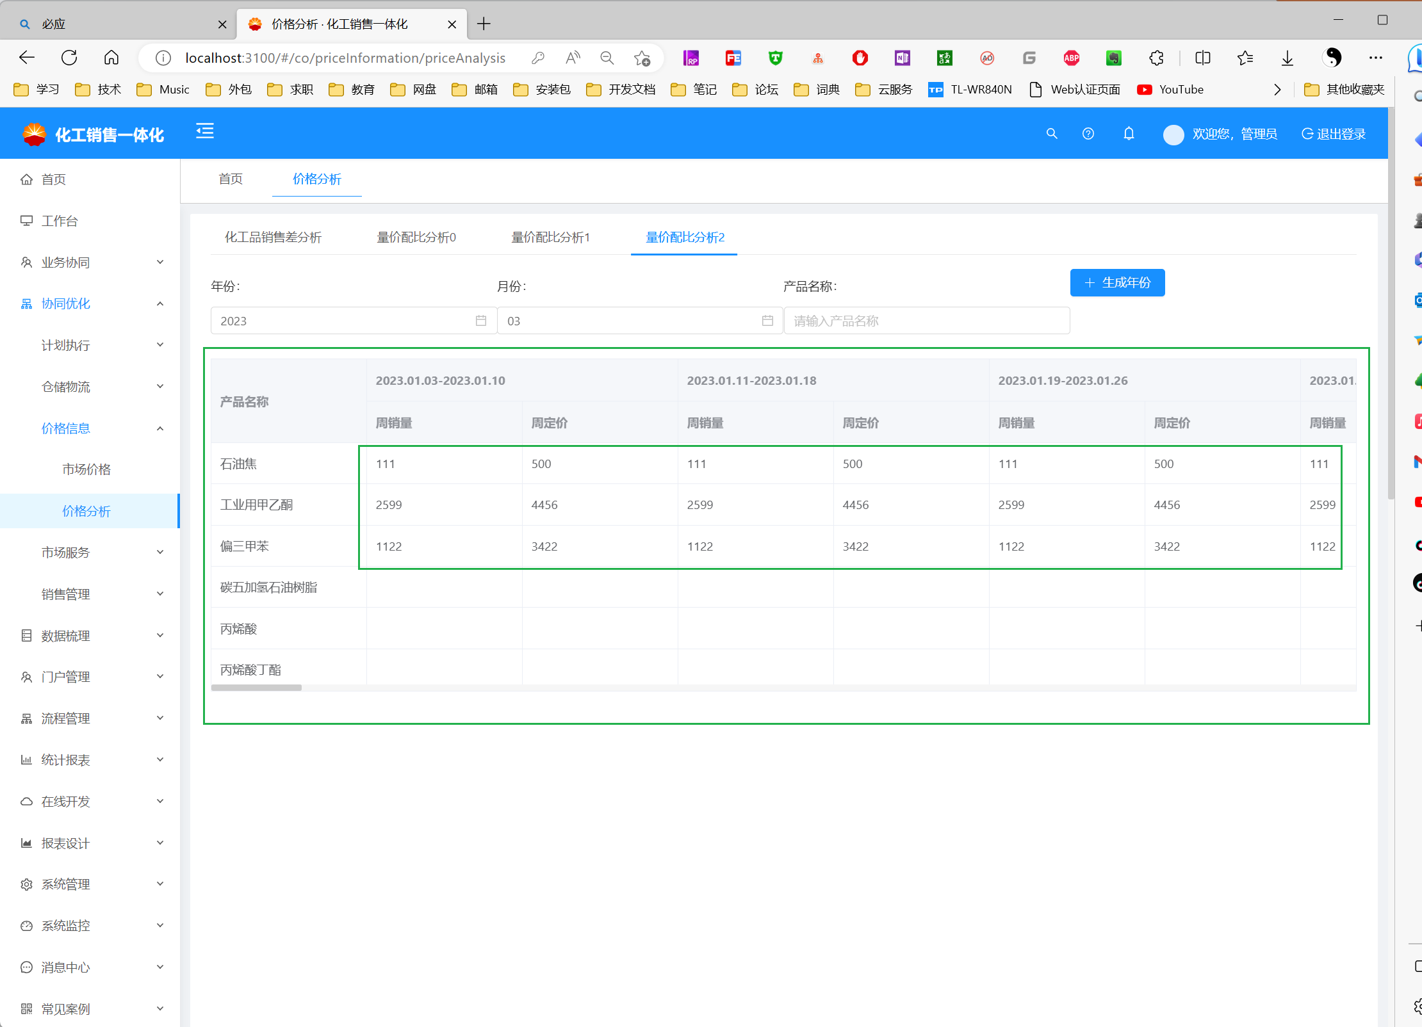The width and height of the screenshot is (1422, 1027).
Task: Open the browser extensions puzzle icon
Action: 1156,58
